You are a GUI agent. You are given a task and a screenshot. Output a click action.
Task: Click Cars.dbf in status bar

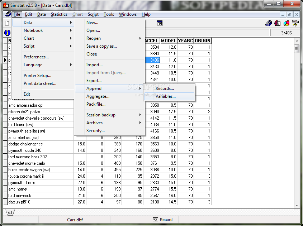(x=75, y=220)
